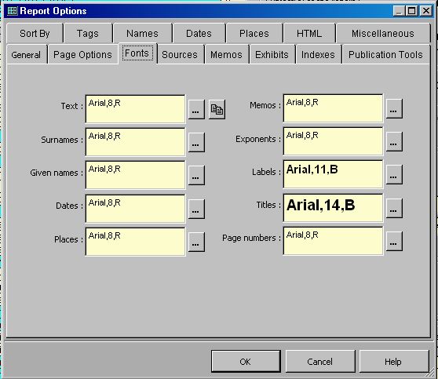
Task: Open Help for report options
Action: (x=393, y=362)
